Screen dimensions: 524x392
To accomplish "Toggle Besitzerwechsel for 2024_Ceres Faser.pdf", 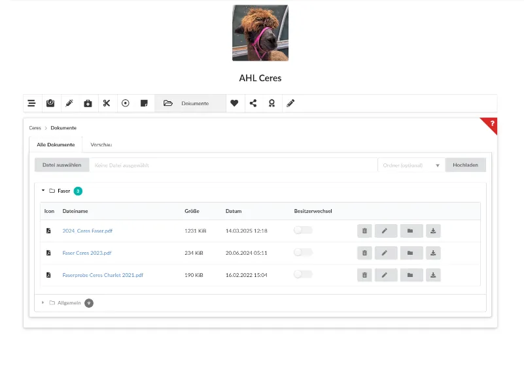I will point(303,230).
